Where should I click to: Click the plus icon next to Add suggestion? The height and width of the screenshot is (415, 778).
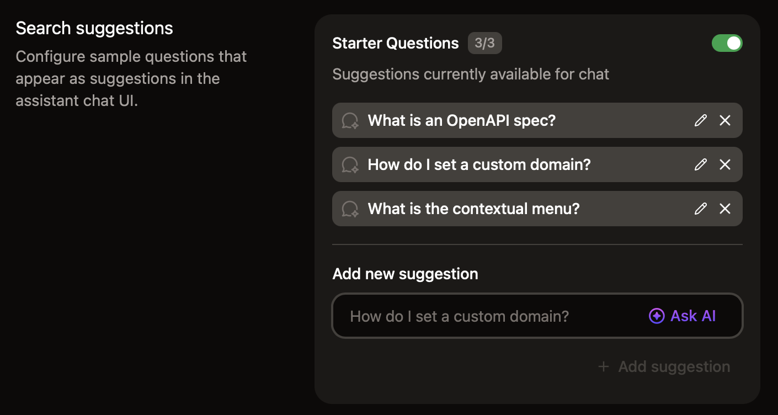[603, 366]
